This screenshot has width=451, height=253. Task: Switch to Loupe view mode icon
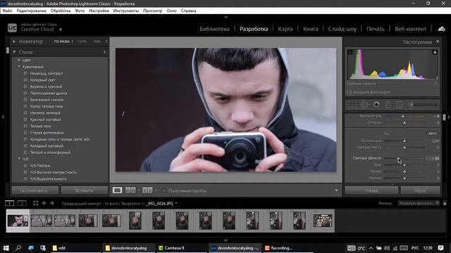point(117,190)
